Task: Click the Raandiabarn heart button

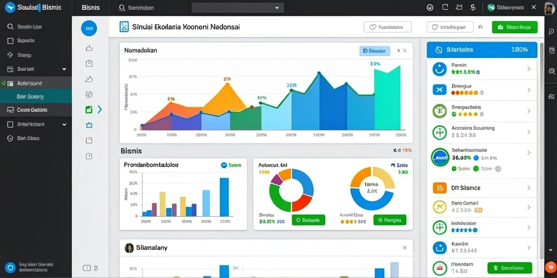Action: tap(387, 27)
